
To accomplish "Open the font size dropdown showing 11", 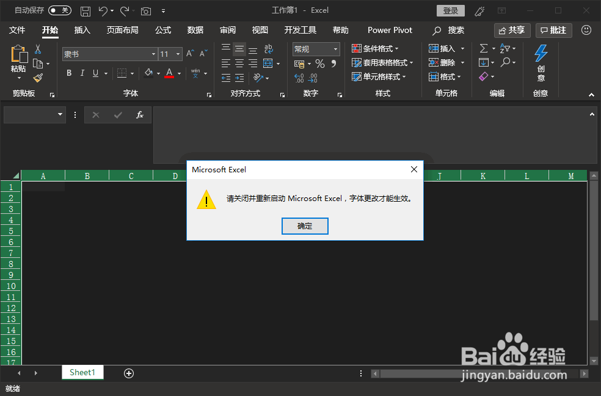I will point(178,54).
